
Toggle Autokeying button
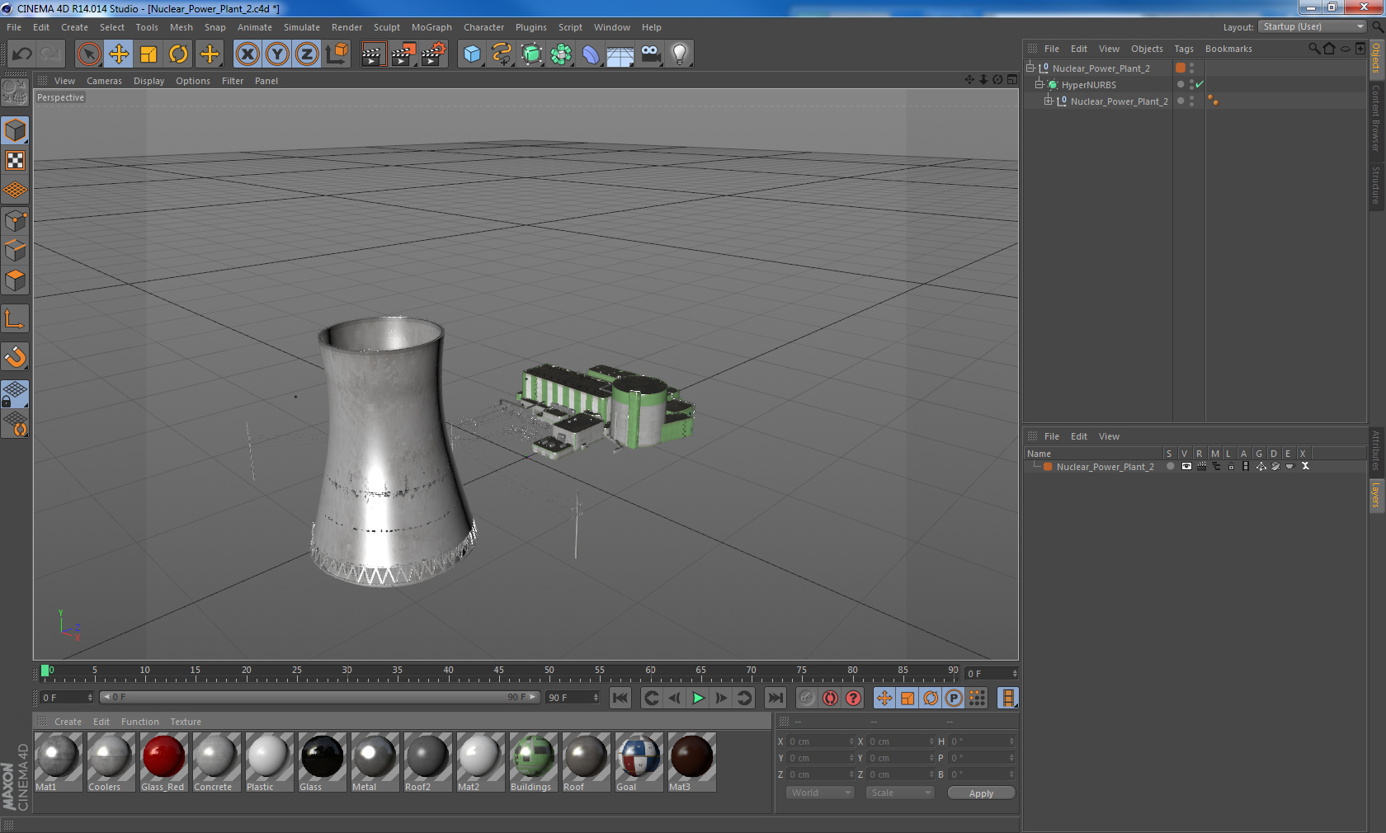coord(830,698)
